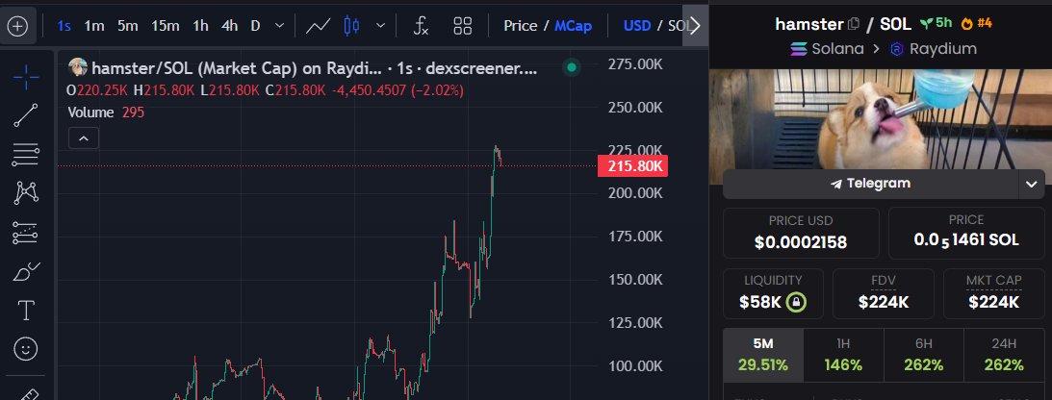Copy the hamster token name
The width and height of the screenshot is (1052, 400).
[x=854, y=24]
